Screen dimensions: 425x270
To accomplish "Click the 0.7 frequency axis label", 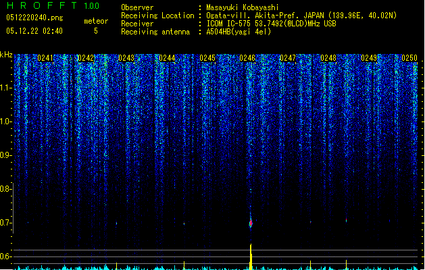I will click(5, 223).
